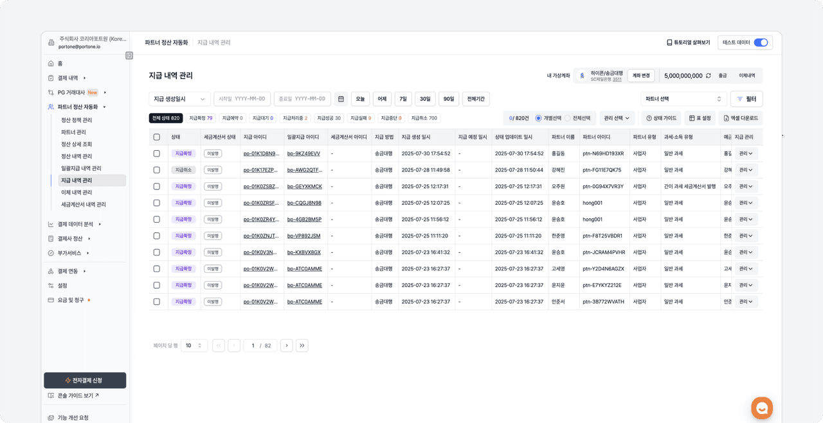The image size is (823, 423).
Task: Open the chat support widget
Action: (762, 408)
